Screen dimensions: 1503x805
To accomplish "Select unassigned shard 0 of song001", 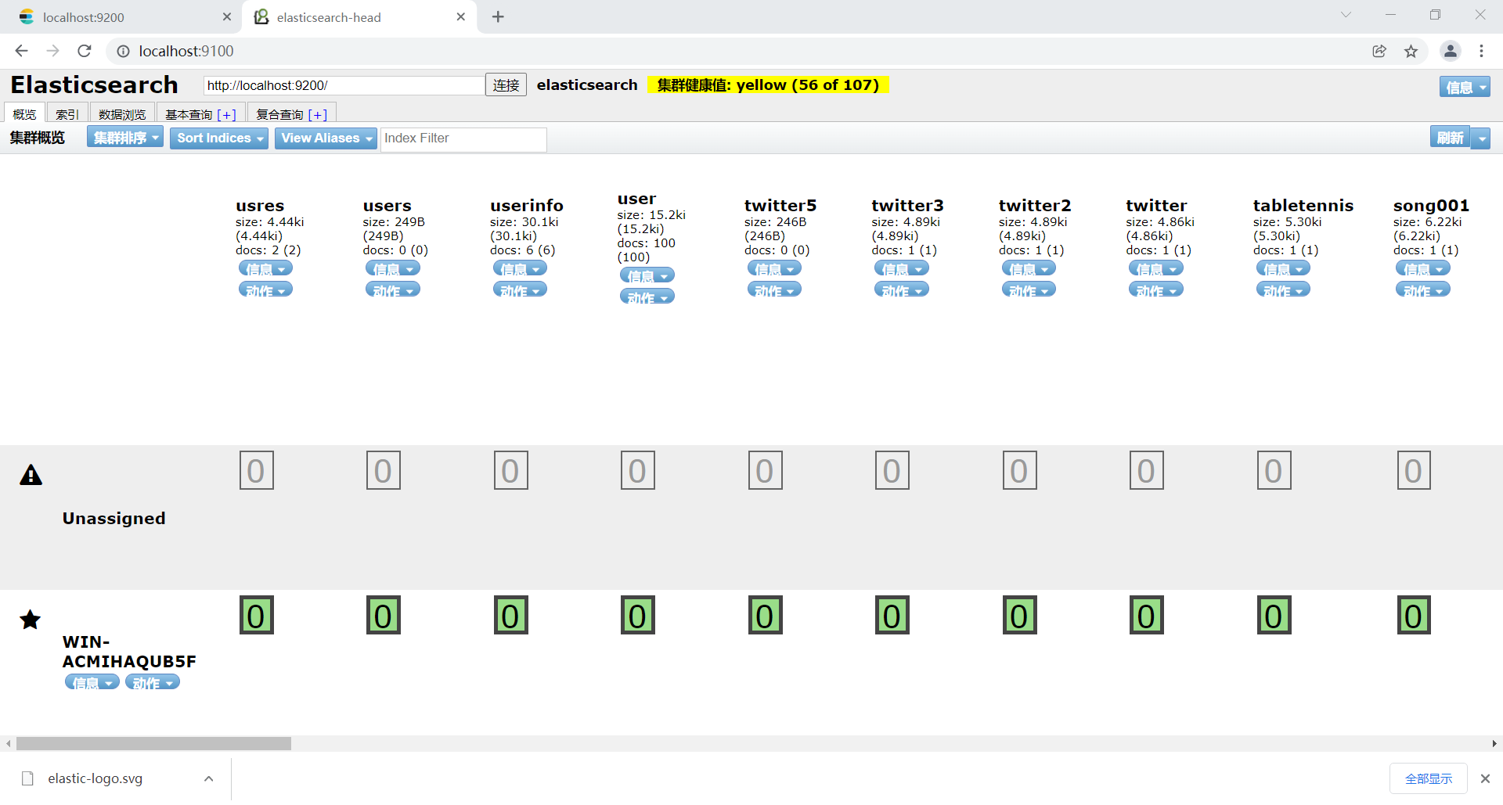I will coord(1413,470).
